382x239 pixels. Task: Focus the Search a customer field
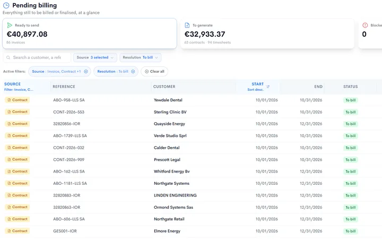tap(37, 57)
